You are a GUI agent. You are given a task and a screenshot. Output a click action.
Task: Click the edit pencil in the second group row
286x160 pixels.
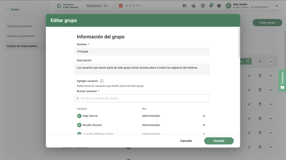249,76
